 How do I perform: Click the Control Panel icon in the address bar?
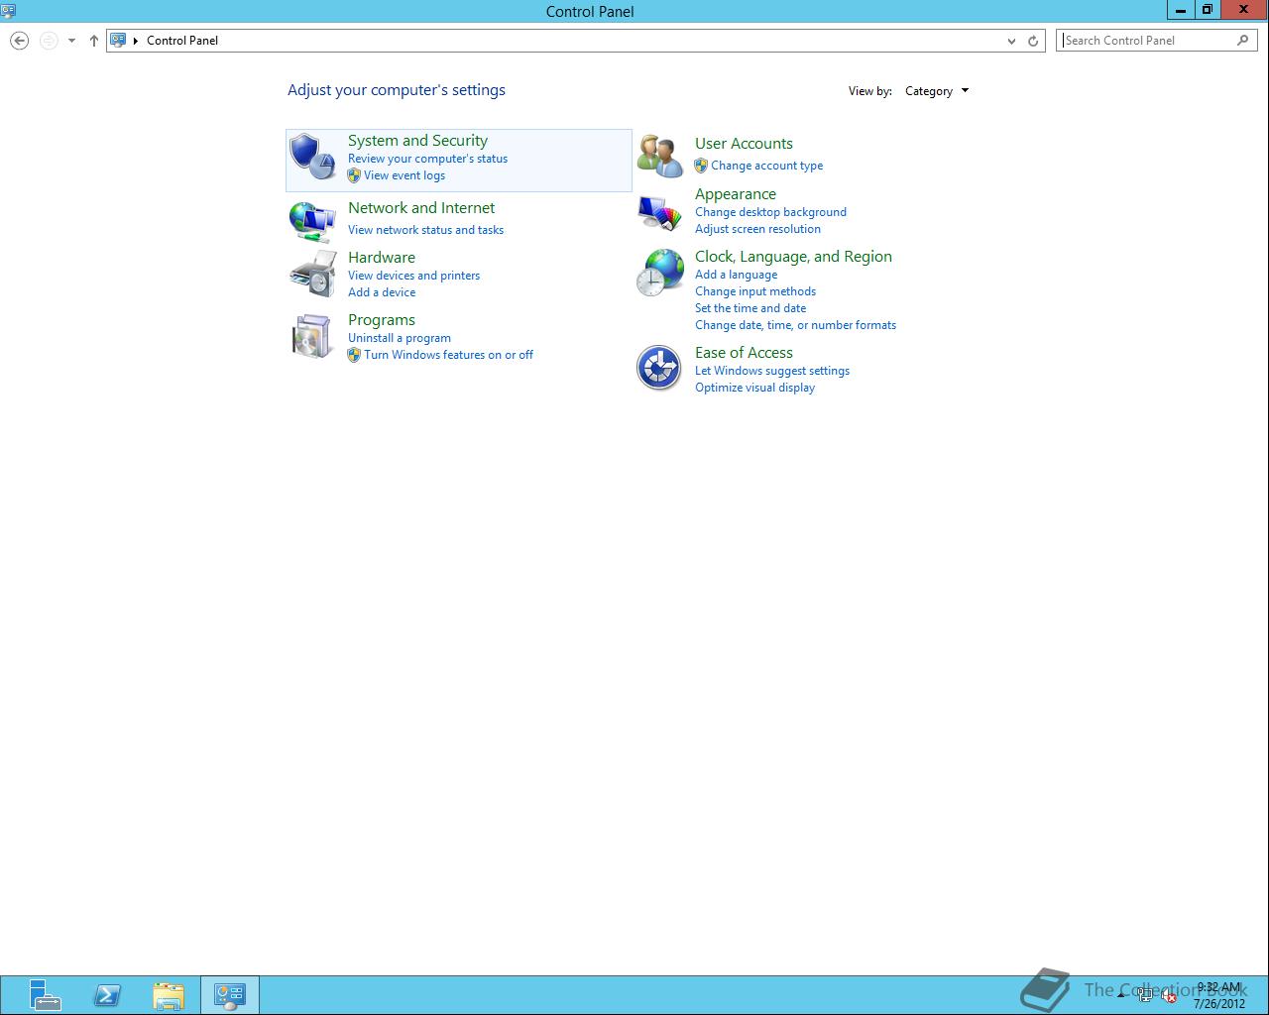click(118, 41)
